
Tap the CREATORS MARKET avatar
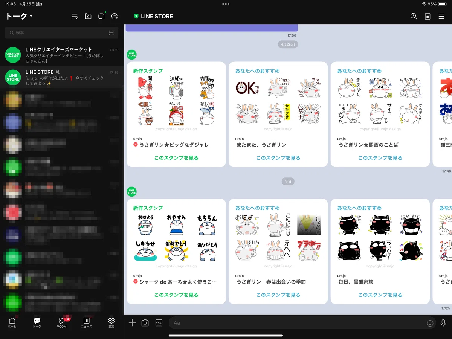click(x=13, y=55)
